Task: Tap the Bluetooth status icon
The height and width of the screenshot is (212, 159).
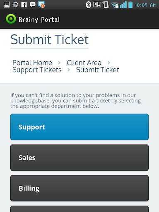Action: [89, 5]
